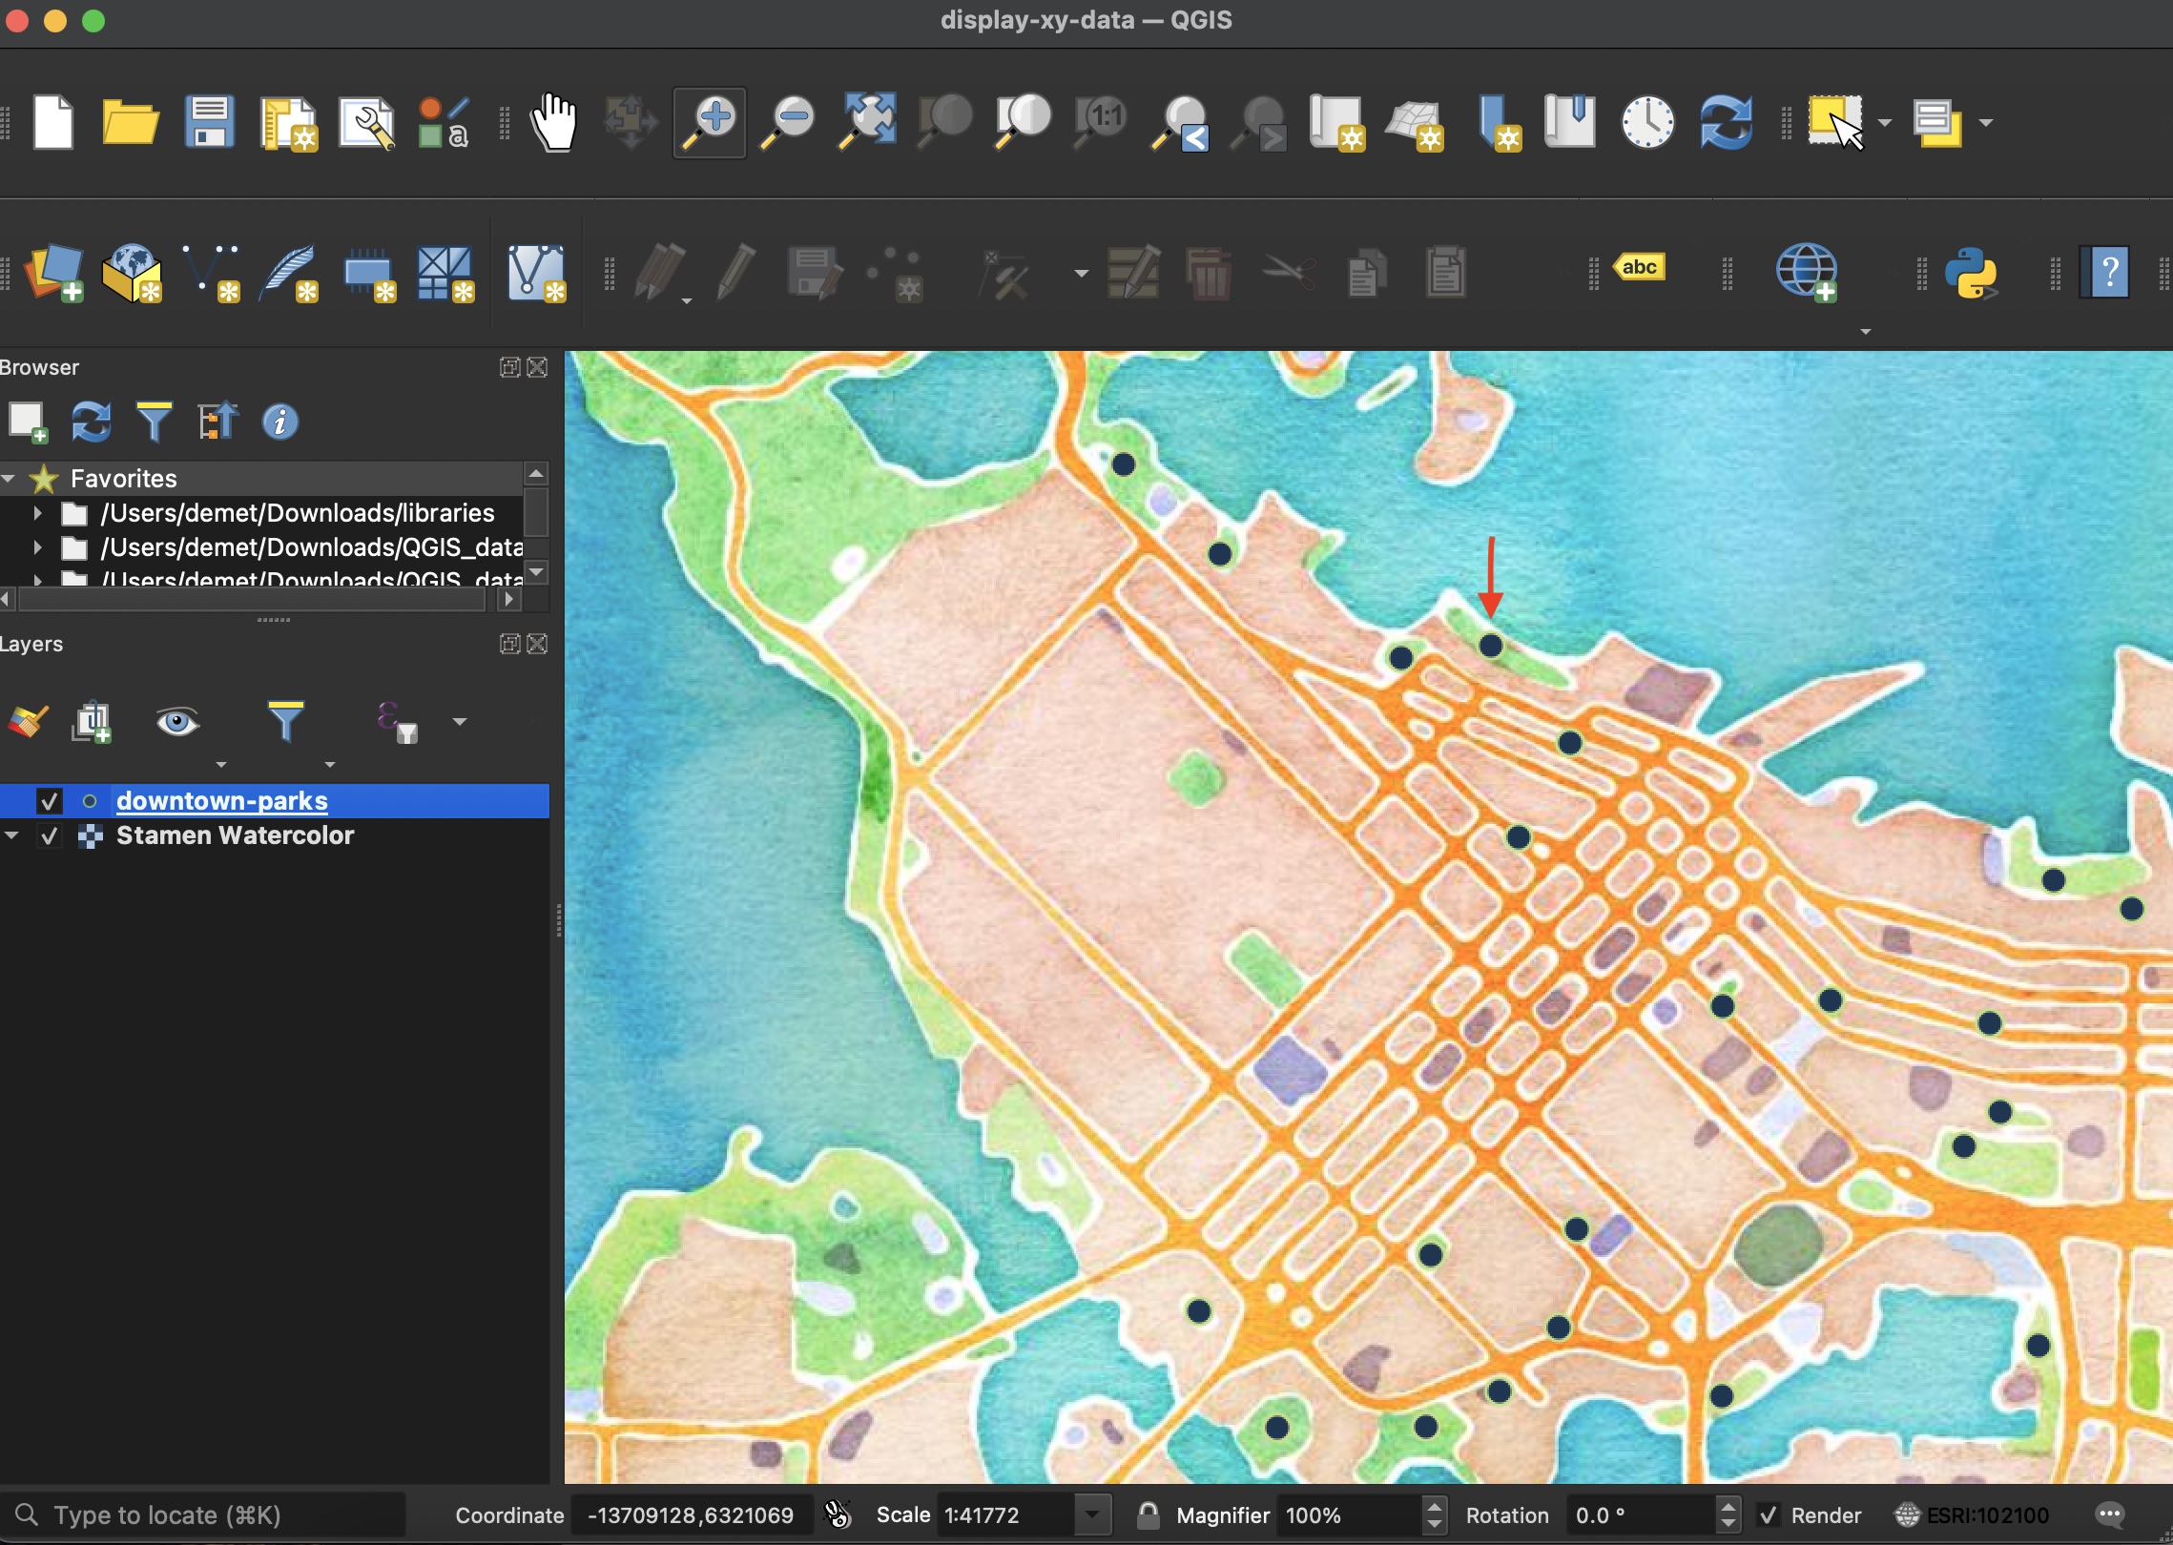Viewport: 2173px width, 1545px height.
Task: Refresh the Browser panel
Action: (x=91, y=422)
